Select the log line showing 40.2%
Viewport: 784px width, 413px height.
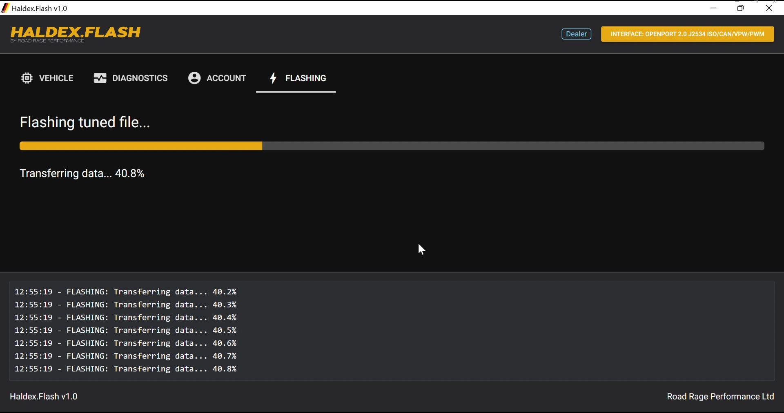[125, 292]
